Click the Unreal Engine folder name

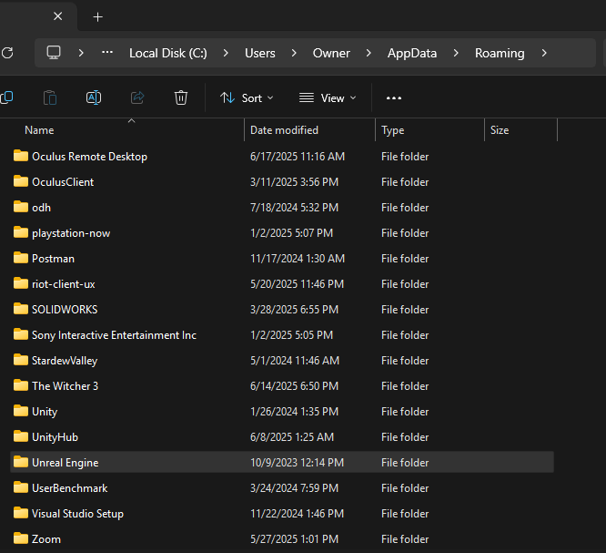click(65, 463)
